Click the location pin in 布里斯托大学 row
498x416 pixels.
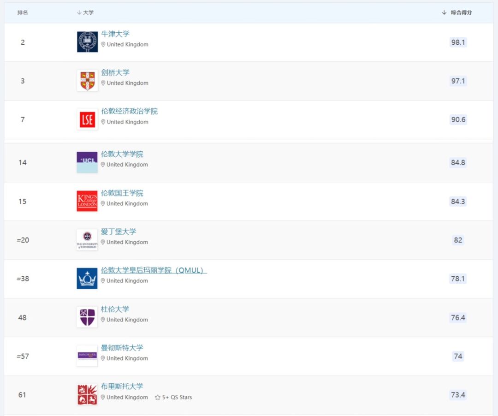click(103, 397)
